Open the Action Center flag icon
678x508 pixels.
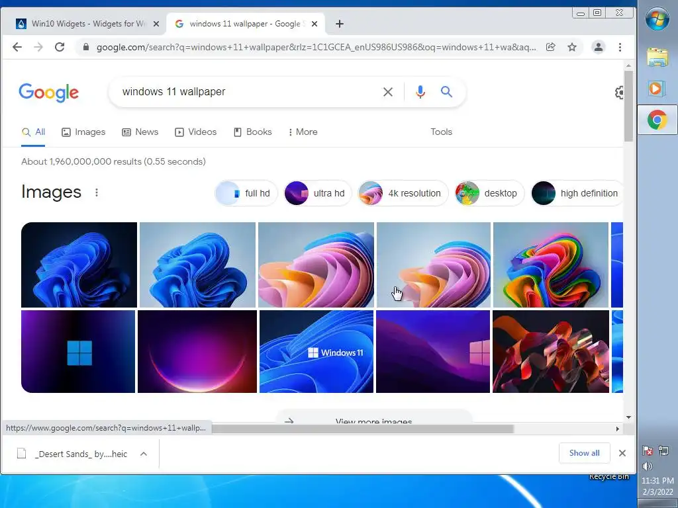[x=648, y=451]
